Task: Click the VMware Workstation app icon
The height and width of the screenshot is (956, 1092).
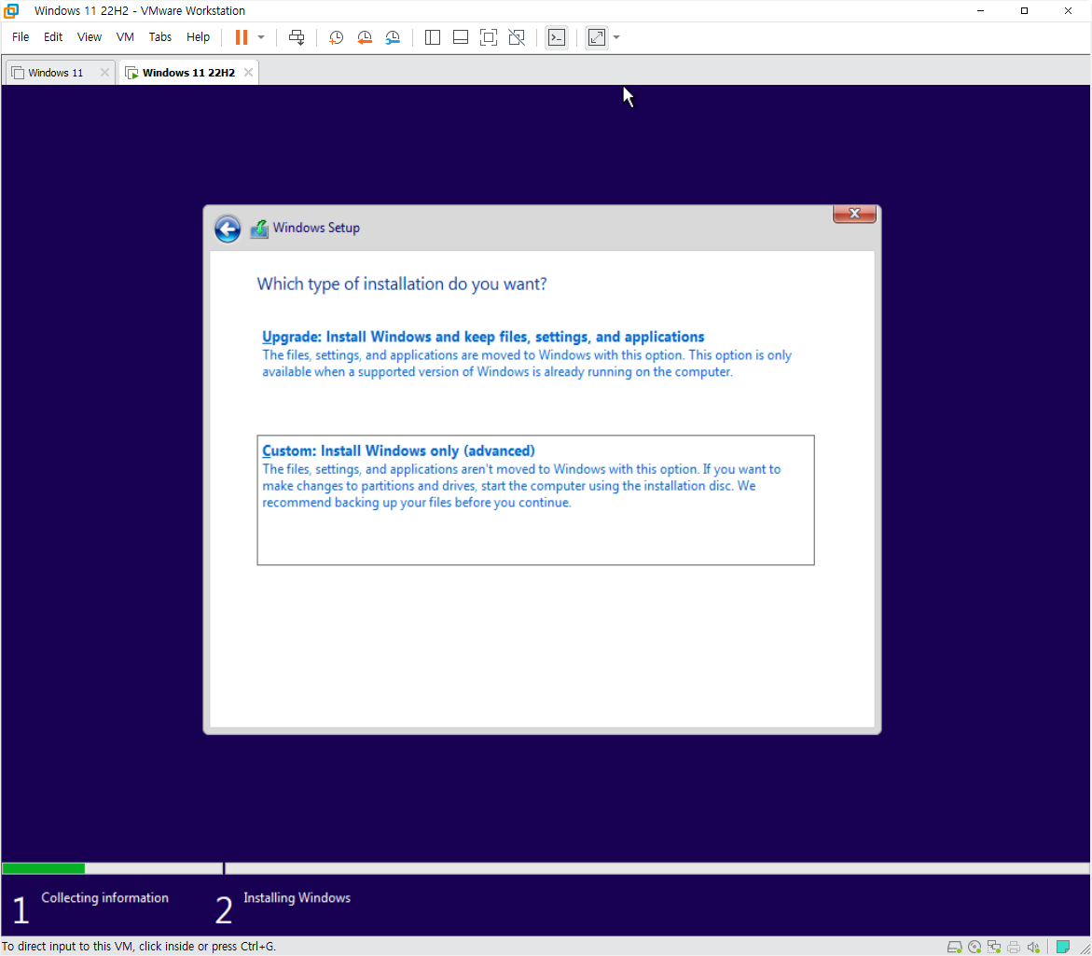Action: 11,10
